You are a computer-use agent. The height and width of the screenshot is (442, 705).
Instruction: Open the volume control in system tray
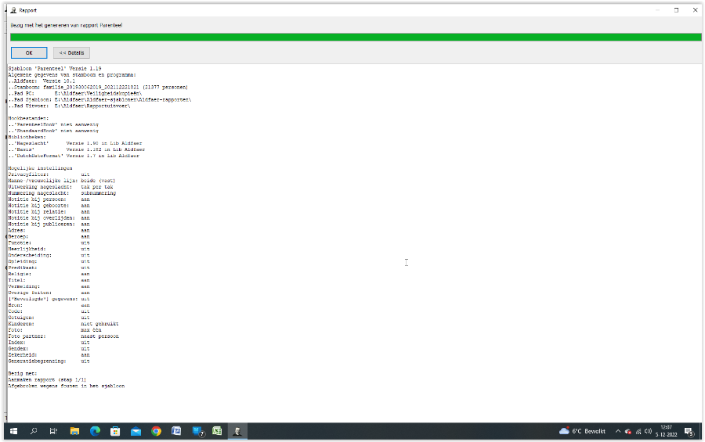click(649, 431)
